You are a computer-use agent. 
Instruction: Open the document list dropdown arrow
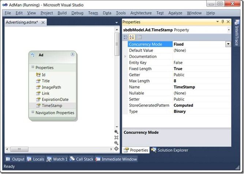pyautogui.click(x=117, y=23)
